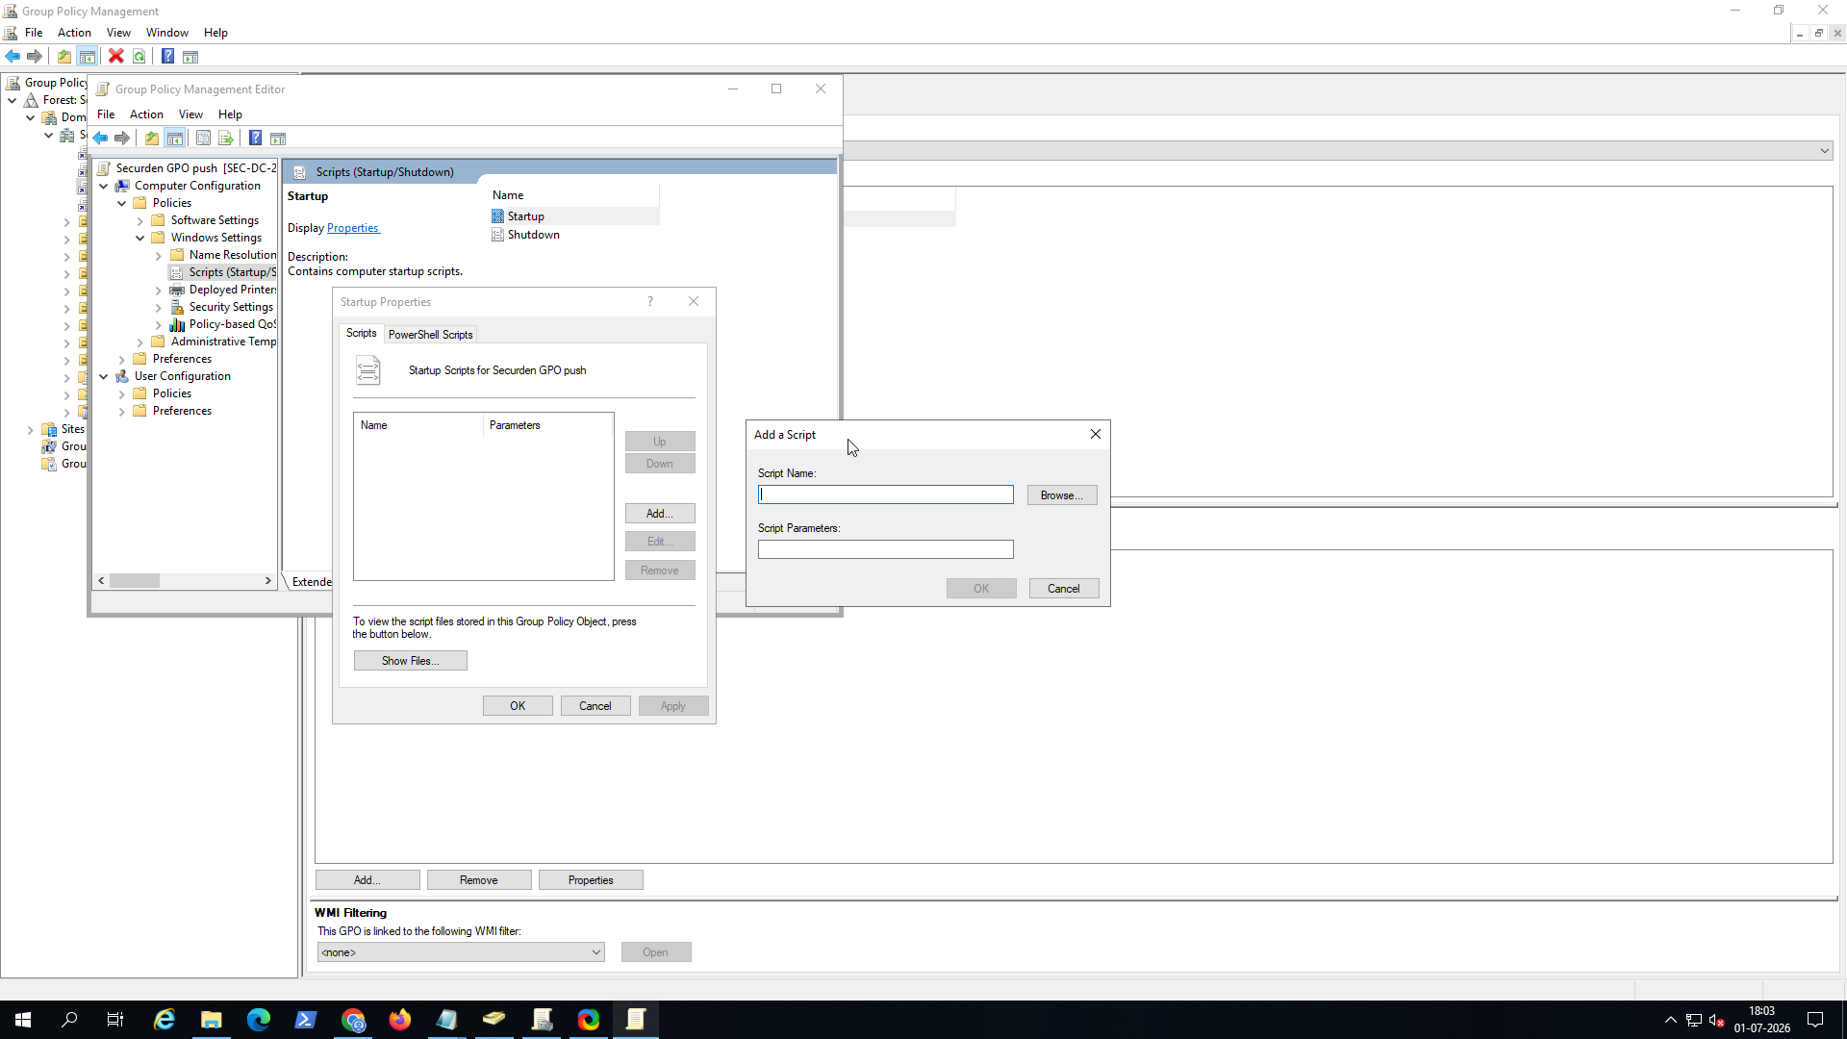Select Deployed Printers tree node
The height and width of the screenshot is (1039, 1847).
[x=223, y=290]
